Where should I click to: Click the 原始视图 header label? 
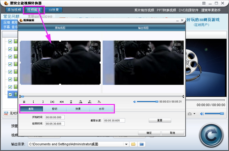point(60,28)
